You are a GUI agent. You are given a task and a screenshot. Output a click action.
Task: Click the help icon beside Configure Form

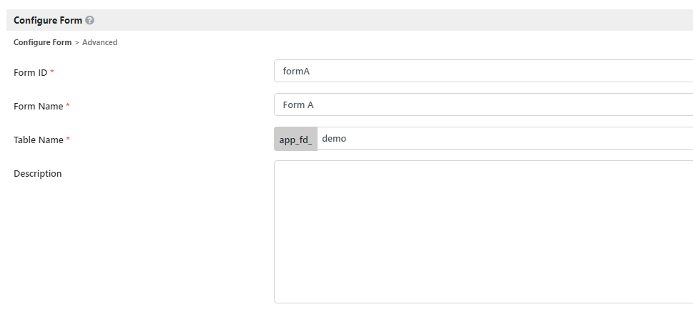click(x=89, y=21)
